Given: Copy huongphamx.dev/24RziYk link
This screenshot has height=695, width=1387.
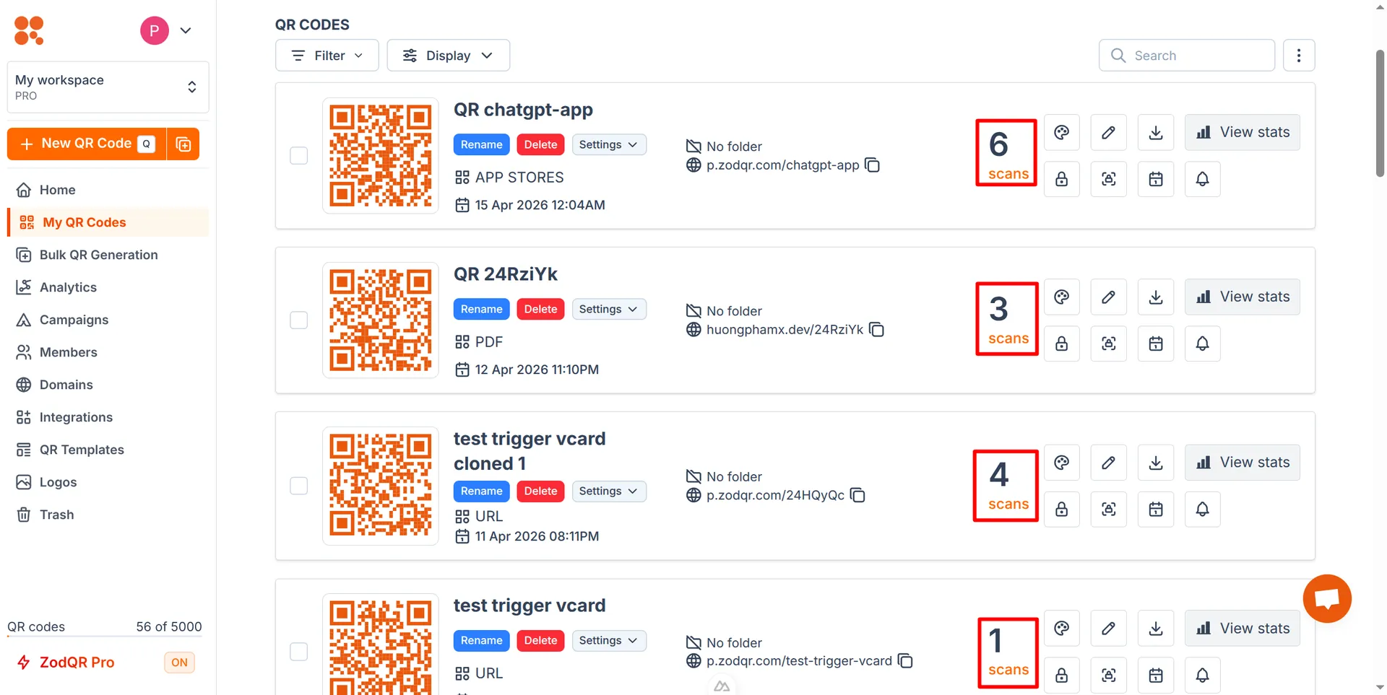Looking at the screenshot, I should (x=877, y=330).
